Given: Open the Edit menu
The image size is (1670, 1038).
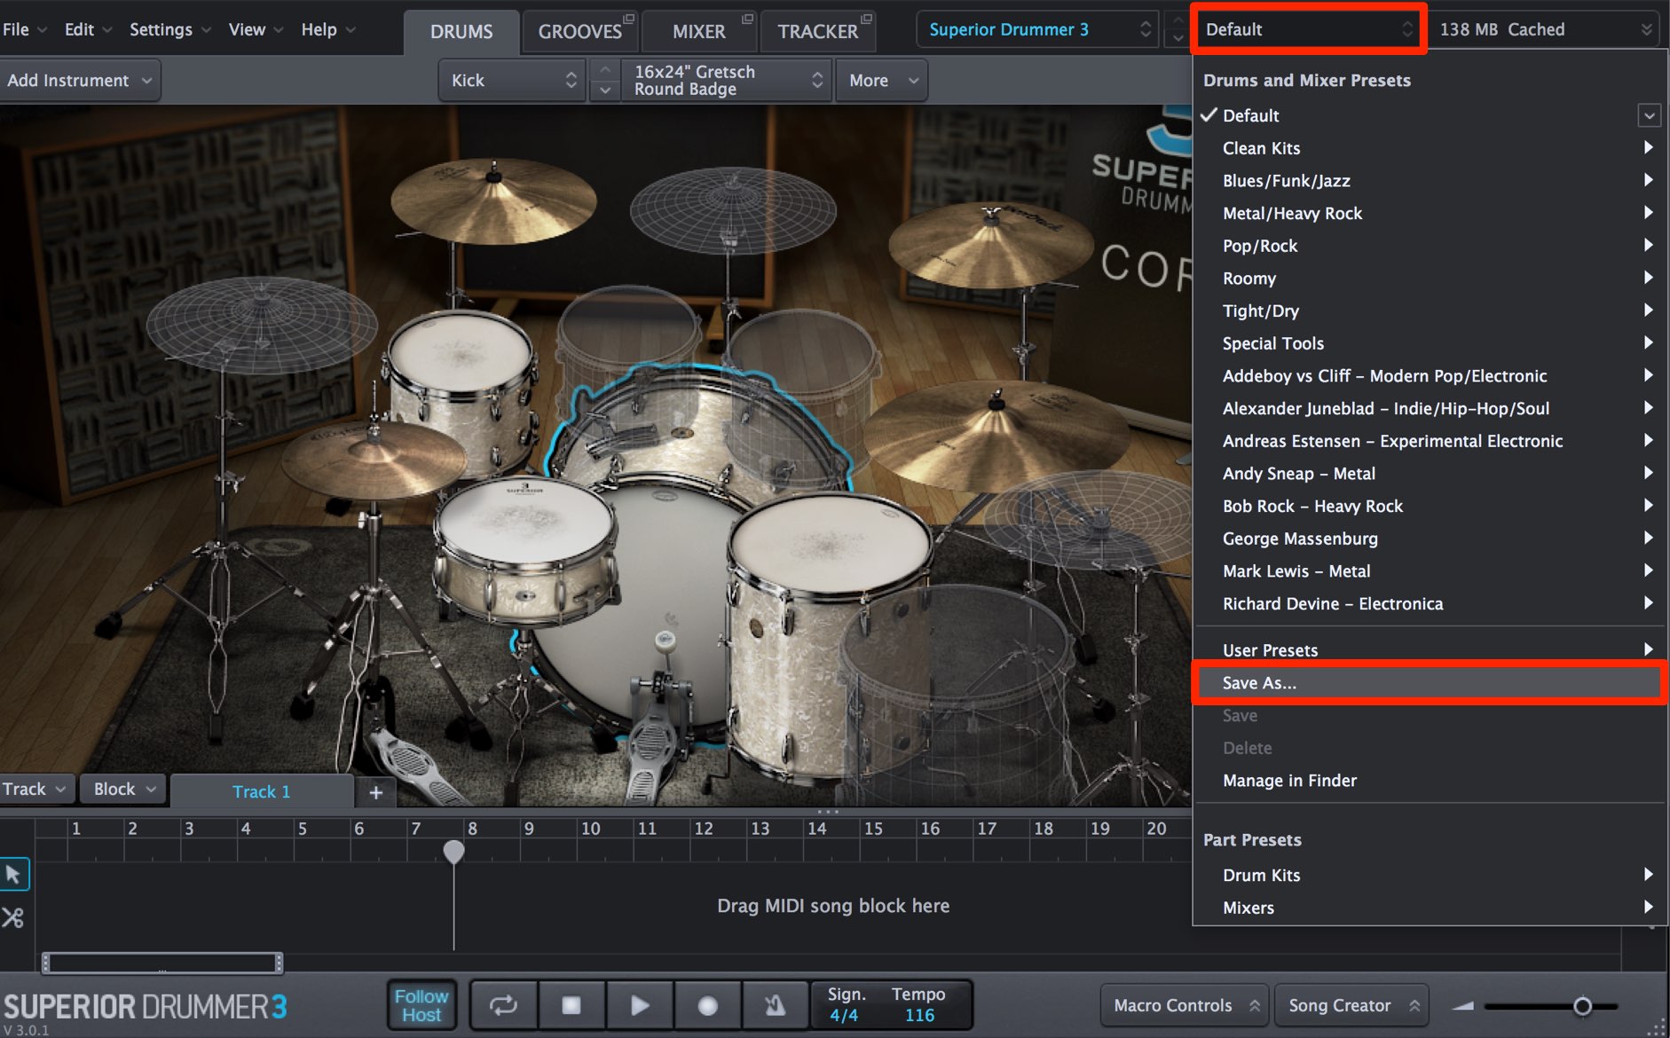Looking at the screenshot, I should (x=87, y=29).
